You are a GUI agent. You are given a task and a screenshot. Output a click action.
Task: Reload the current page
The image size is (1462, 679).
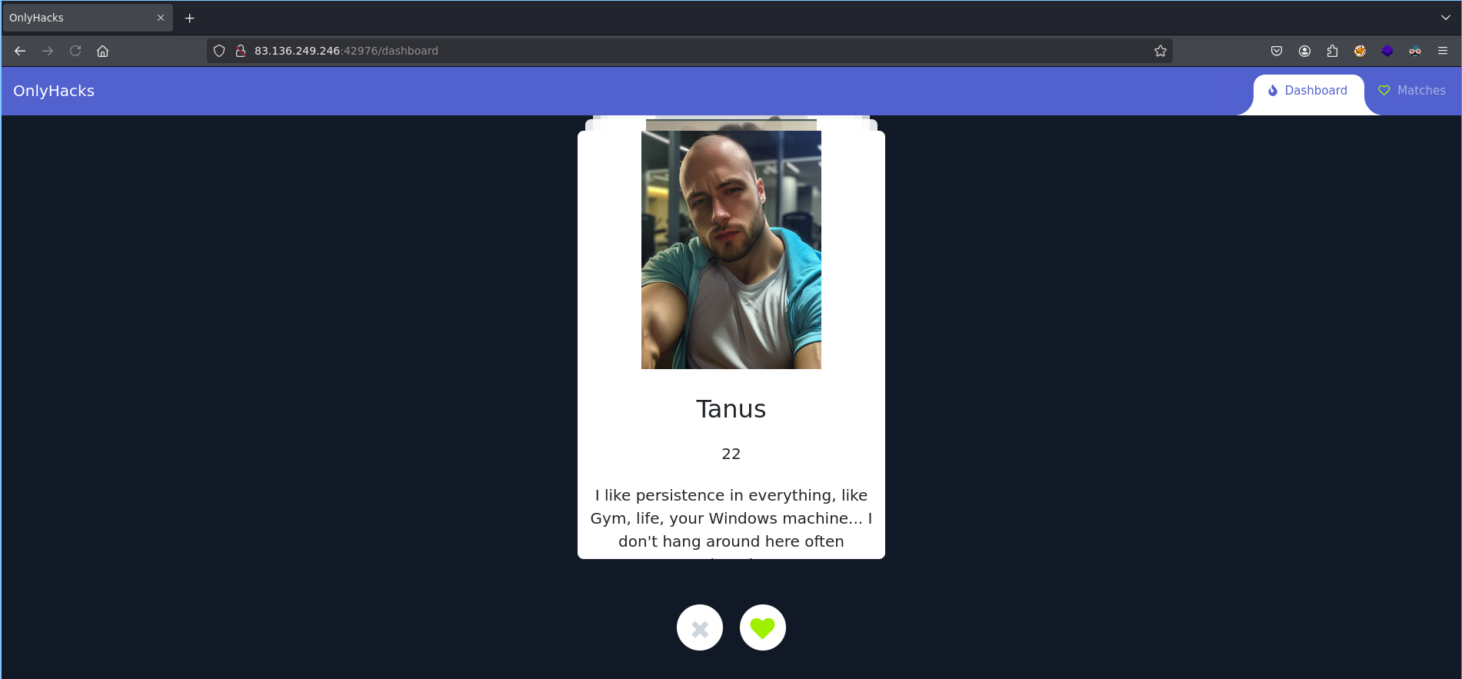tap(75, 51)
